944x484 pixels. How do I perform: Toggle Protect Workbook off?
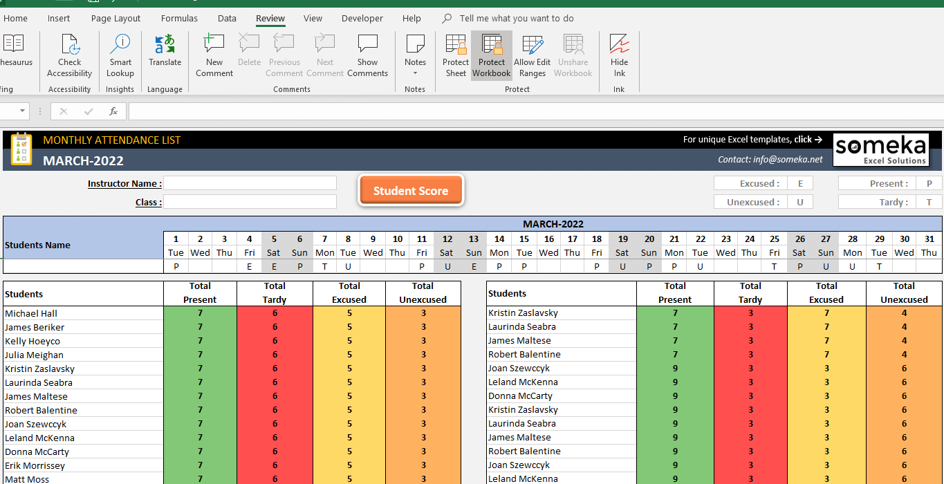(491, 55)
